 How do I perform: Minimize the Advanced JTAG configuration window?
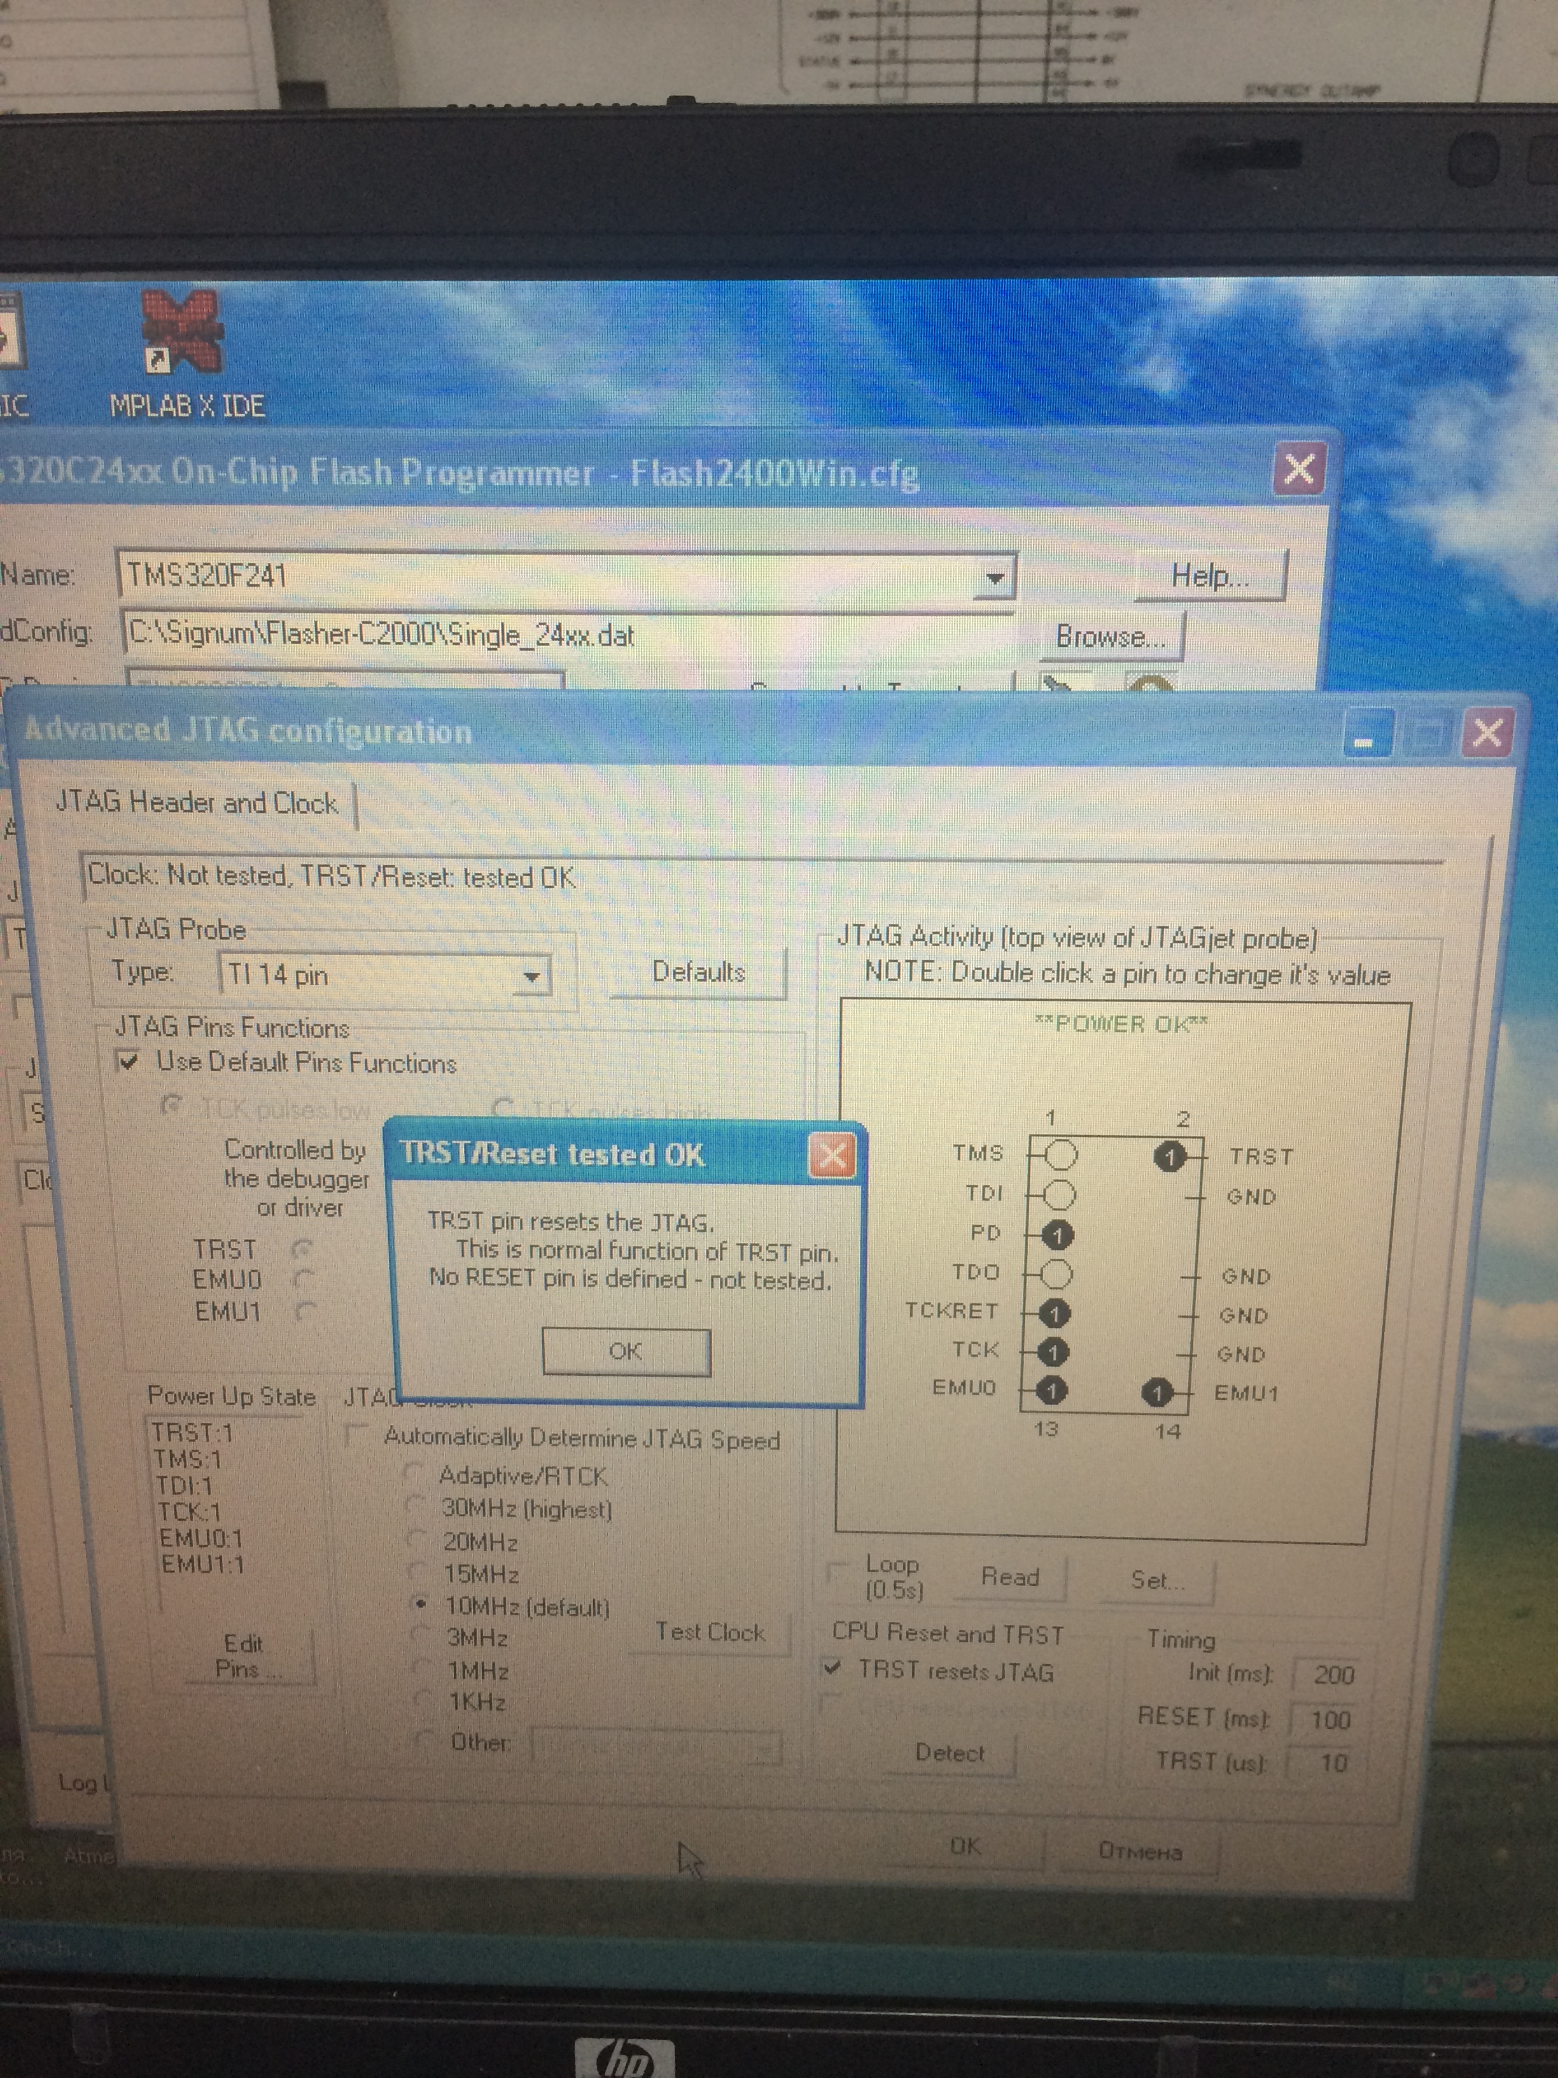[1367, 733]
